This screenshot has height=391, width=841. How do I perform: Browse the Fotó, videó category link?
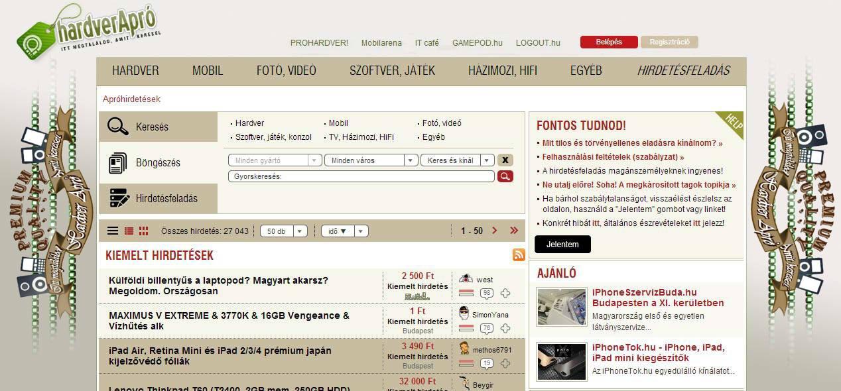[x=442, y=123]
